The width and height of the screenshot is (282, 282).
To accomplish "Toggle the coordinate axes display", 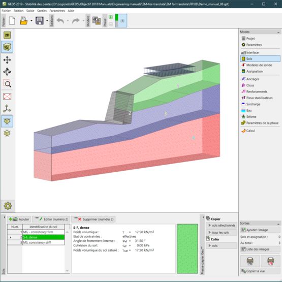I will coord(7,109).
